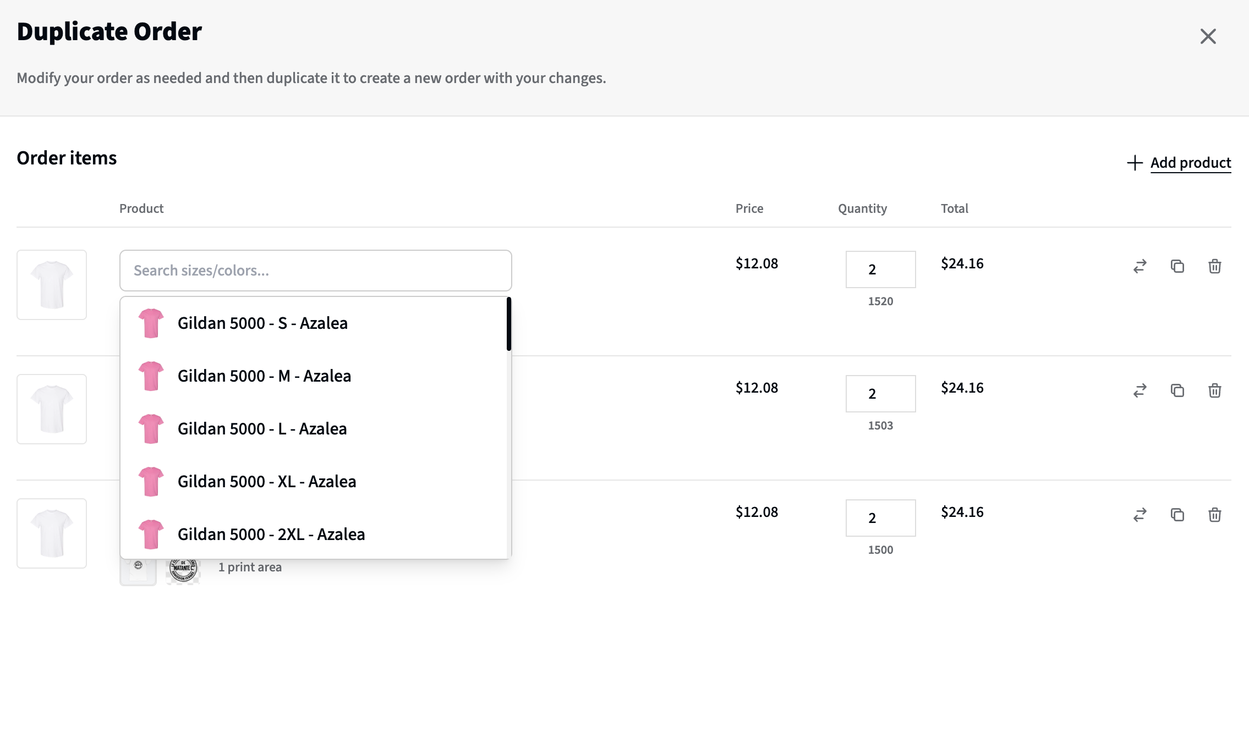The height and width of the screenshot is (749, 1249).
Task: Pick Gildan 5000 - L - Azalea variant
Action: (262, 429)
